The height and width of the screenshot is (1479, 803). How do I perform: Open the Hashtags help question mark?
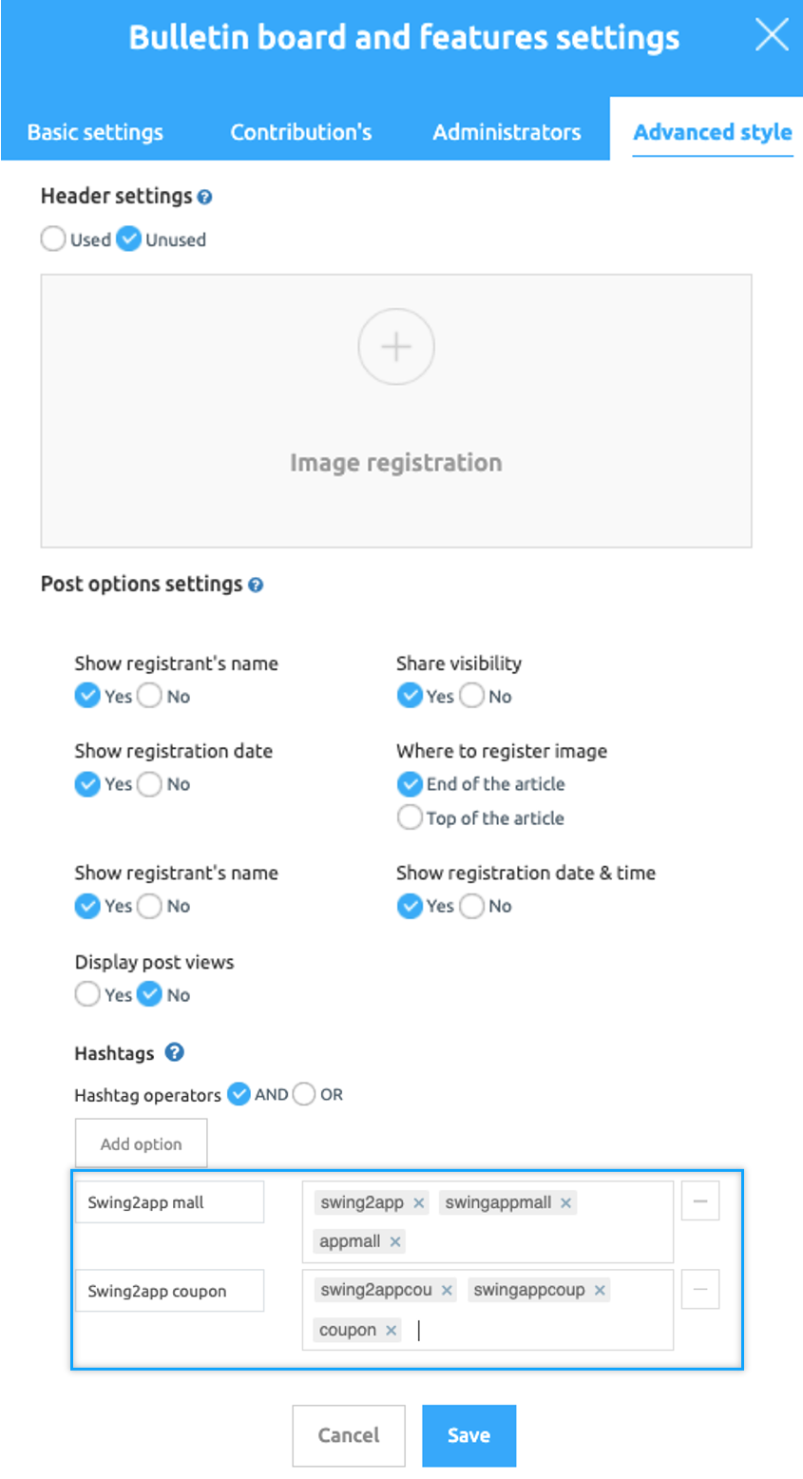coord(174,1052)
